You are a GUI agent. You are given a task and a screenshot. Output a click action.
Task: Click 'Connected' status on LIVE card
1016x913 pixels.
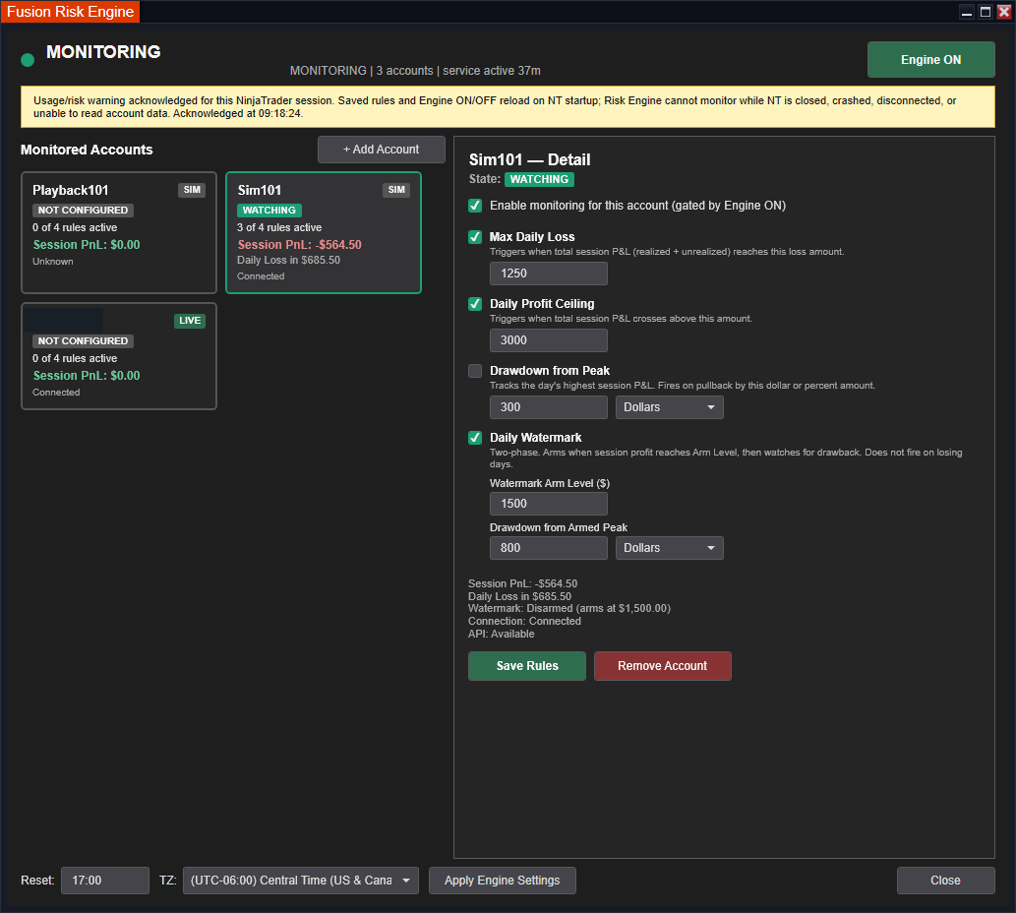click(56, 393)
